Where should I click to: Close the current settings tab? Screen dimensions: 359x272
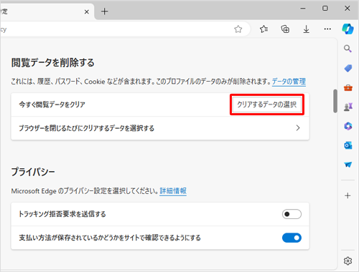87,11
